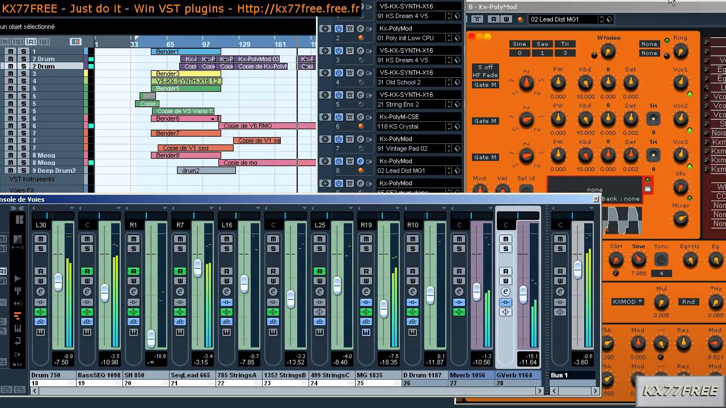This screenshot has width=726, height=408.
Task: Click the orange stacked-bars icon in the mixer side panel
Action: [18, 316]
